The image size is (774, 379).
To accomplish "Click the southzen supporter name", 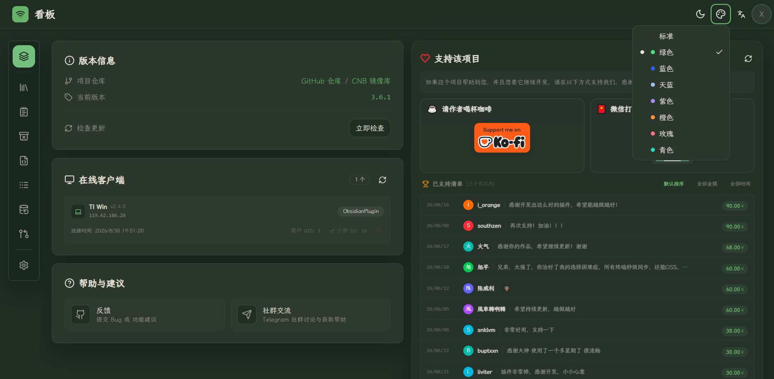I will (x=489, y=226).
